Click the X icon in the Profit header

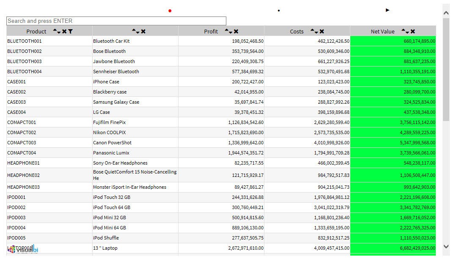[x=236, y=31]
